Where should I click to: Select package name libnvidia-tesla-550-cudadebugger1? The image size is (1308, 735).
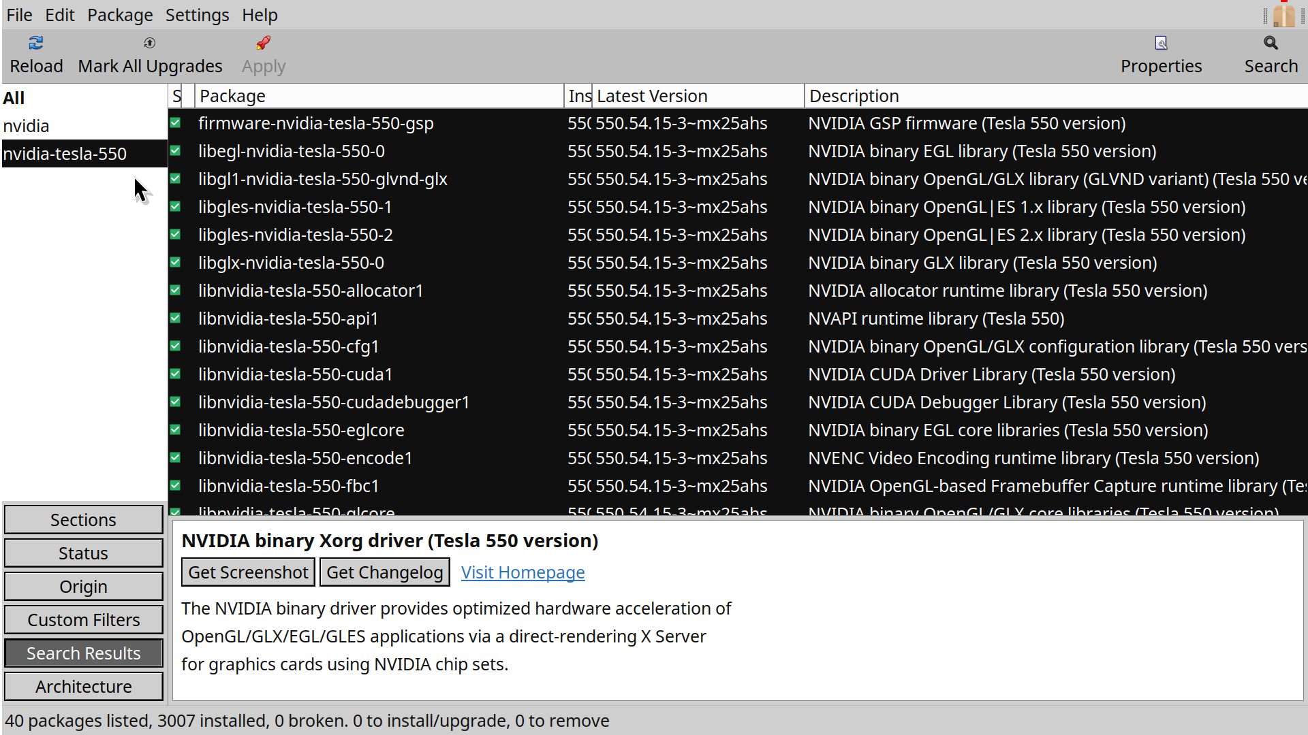coord(334,402)
